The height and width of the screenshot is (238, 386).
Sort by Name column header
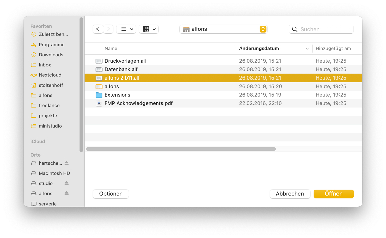coord(111,48)
